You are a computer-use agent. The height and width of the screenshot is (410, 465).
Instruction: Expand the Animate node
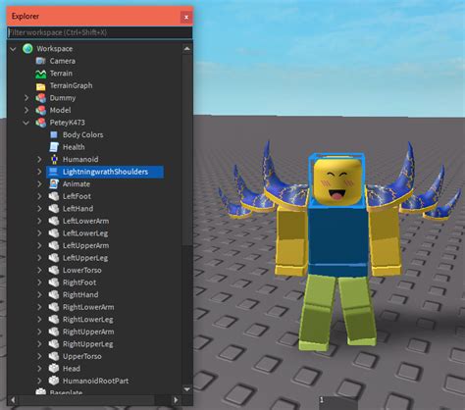(39, 183)
